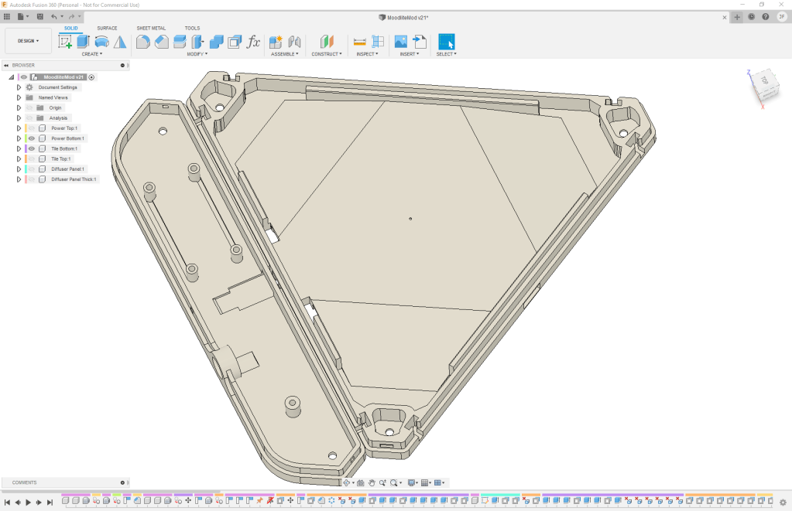Switch to the SURFACE tab
The width and height of the screenshot is (792, 511).
pyautogui.click(x=107, y=28)
